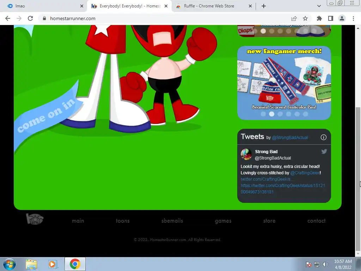This screenshot has width=361, height=271.
Task: Close the Ruffle Chrome Web Store tab
Action: click(250, 6)
